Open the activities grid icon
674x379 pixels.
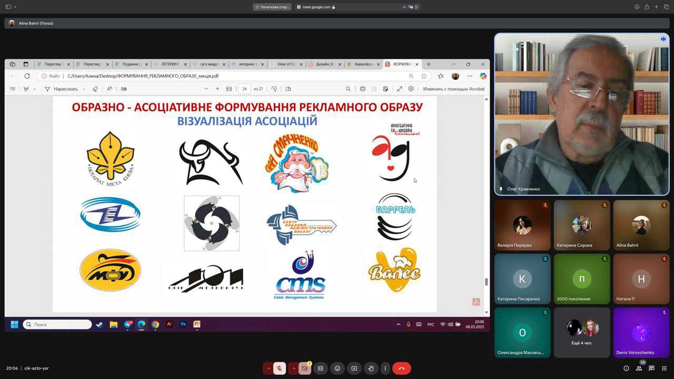[665, 368]
